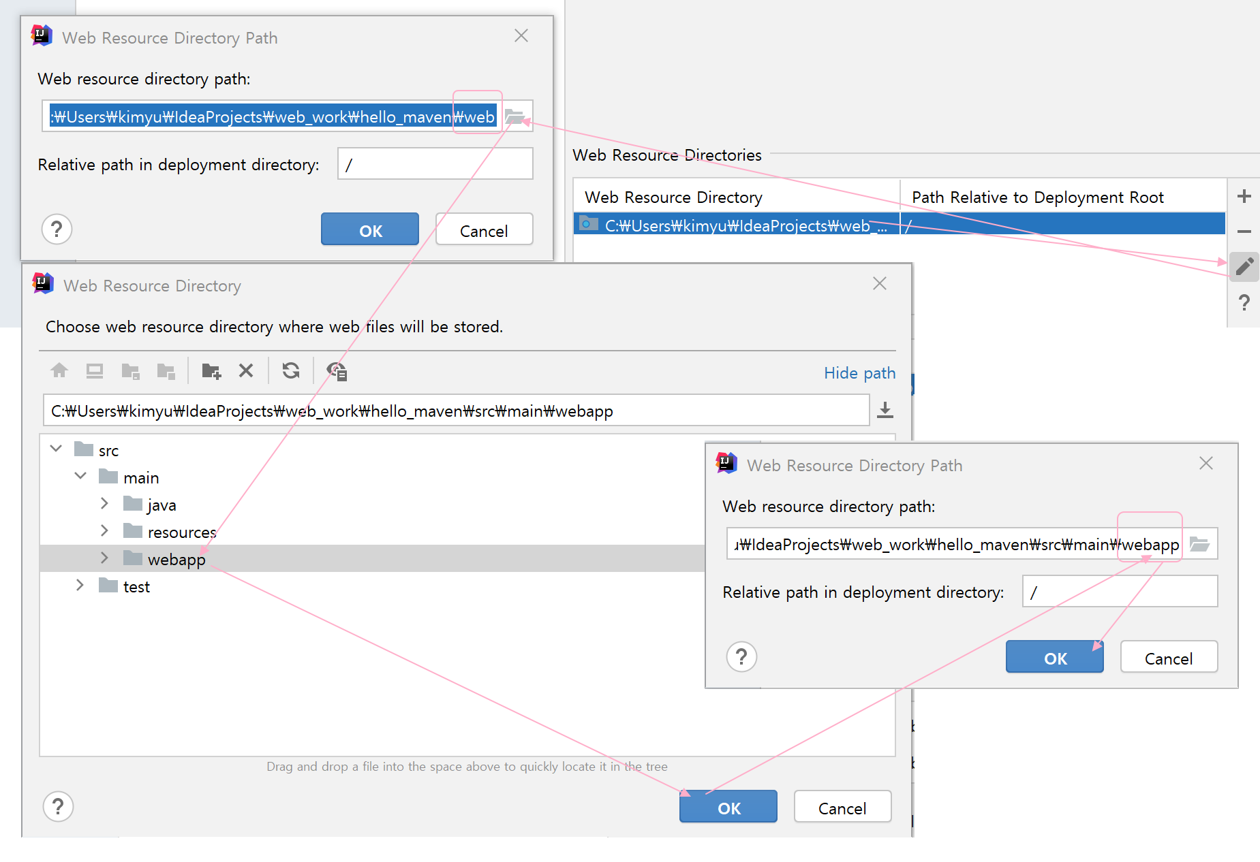This screenshot has width=1260, height=862.
Task: Close the lower-right Web Resource Directory Path dialog
Action: (1206, 464)
